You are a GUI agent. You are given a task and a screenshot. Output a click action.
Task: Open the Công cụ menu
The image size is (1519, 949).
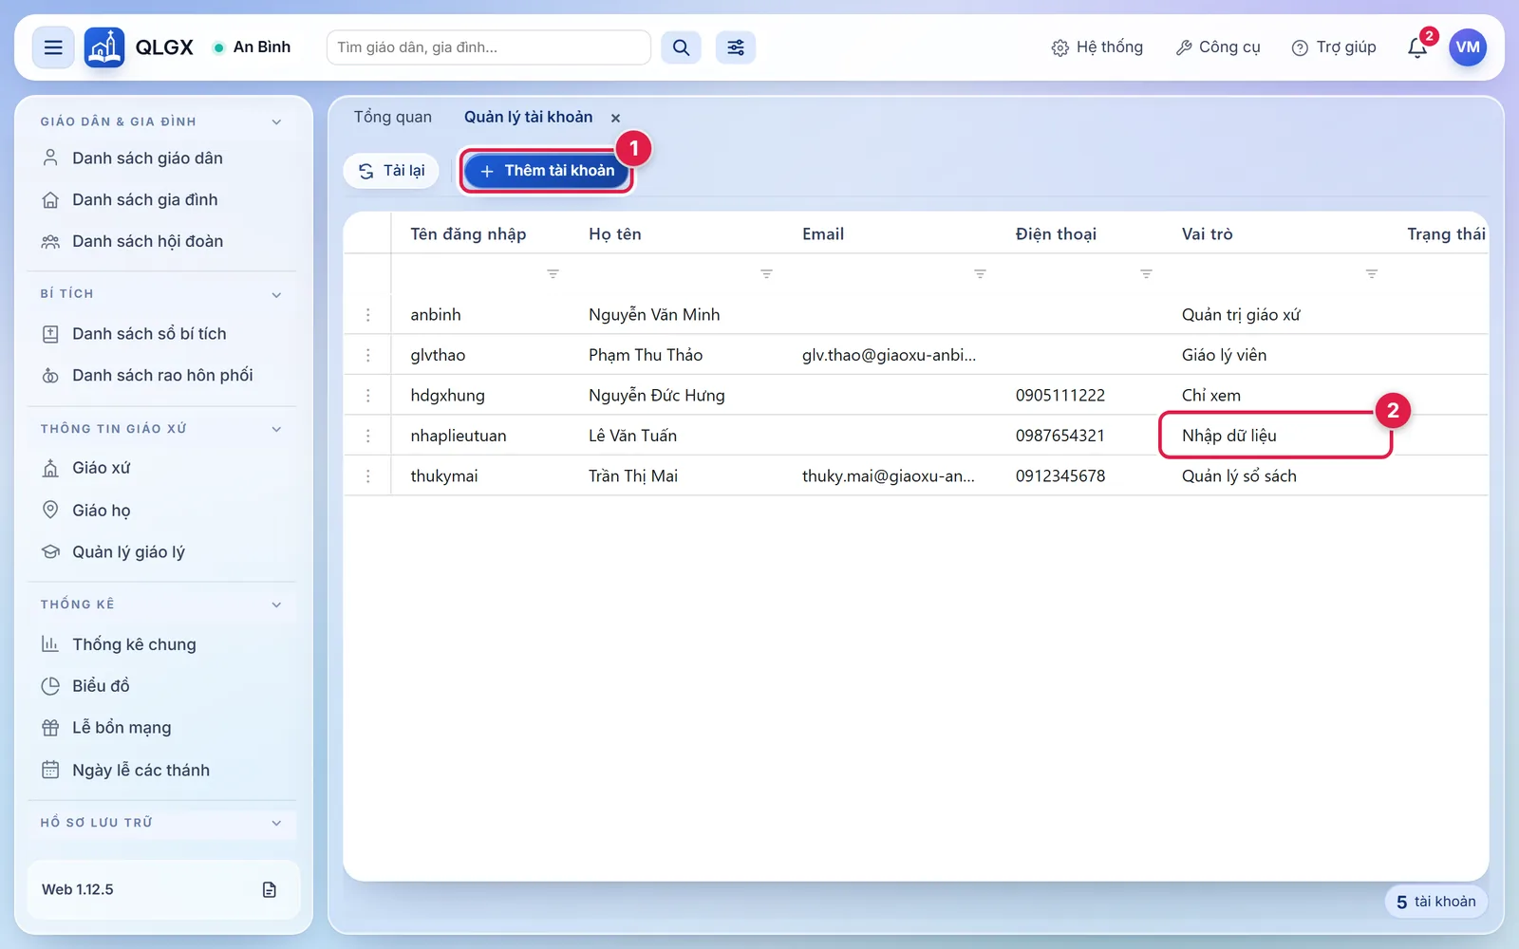click(x=1218, y=47)
